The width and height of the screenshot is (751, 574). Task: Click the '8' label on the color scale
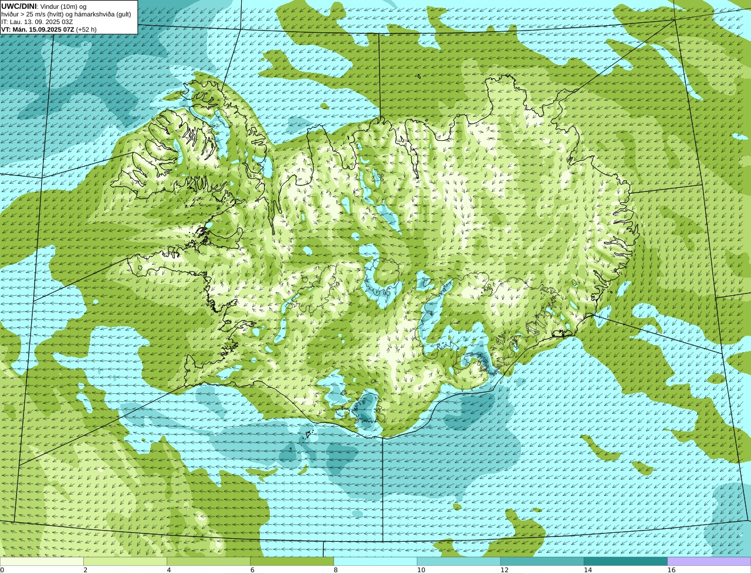(x=336, y=570)
